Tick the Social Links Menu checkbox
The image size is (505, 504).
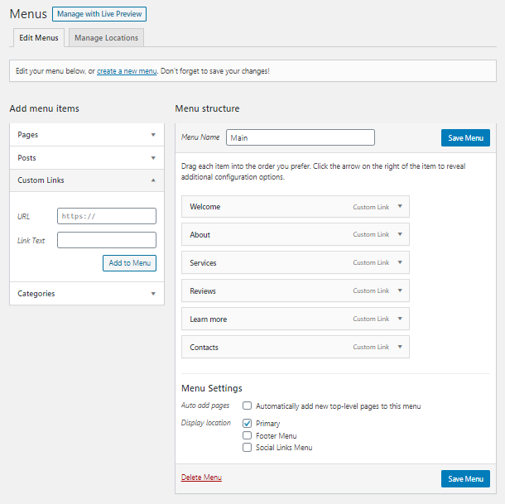coord(247,448)
